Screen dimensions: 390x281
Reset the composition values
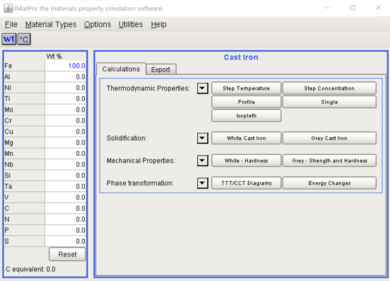[67, 254]
